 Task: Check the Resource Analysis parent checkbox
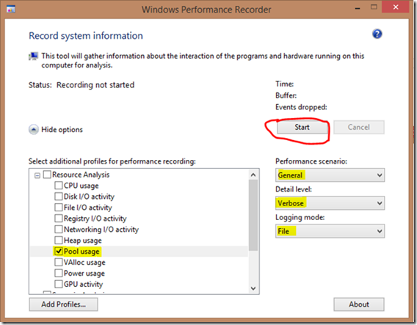tap(47, 175)
